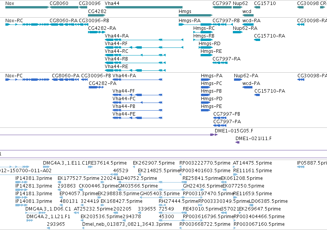Click the CG4282 gene label
The image size is (327, 230).
(x=97, y=11)
